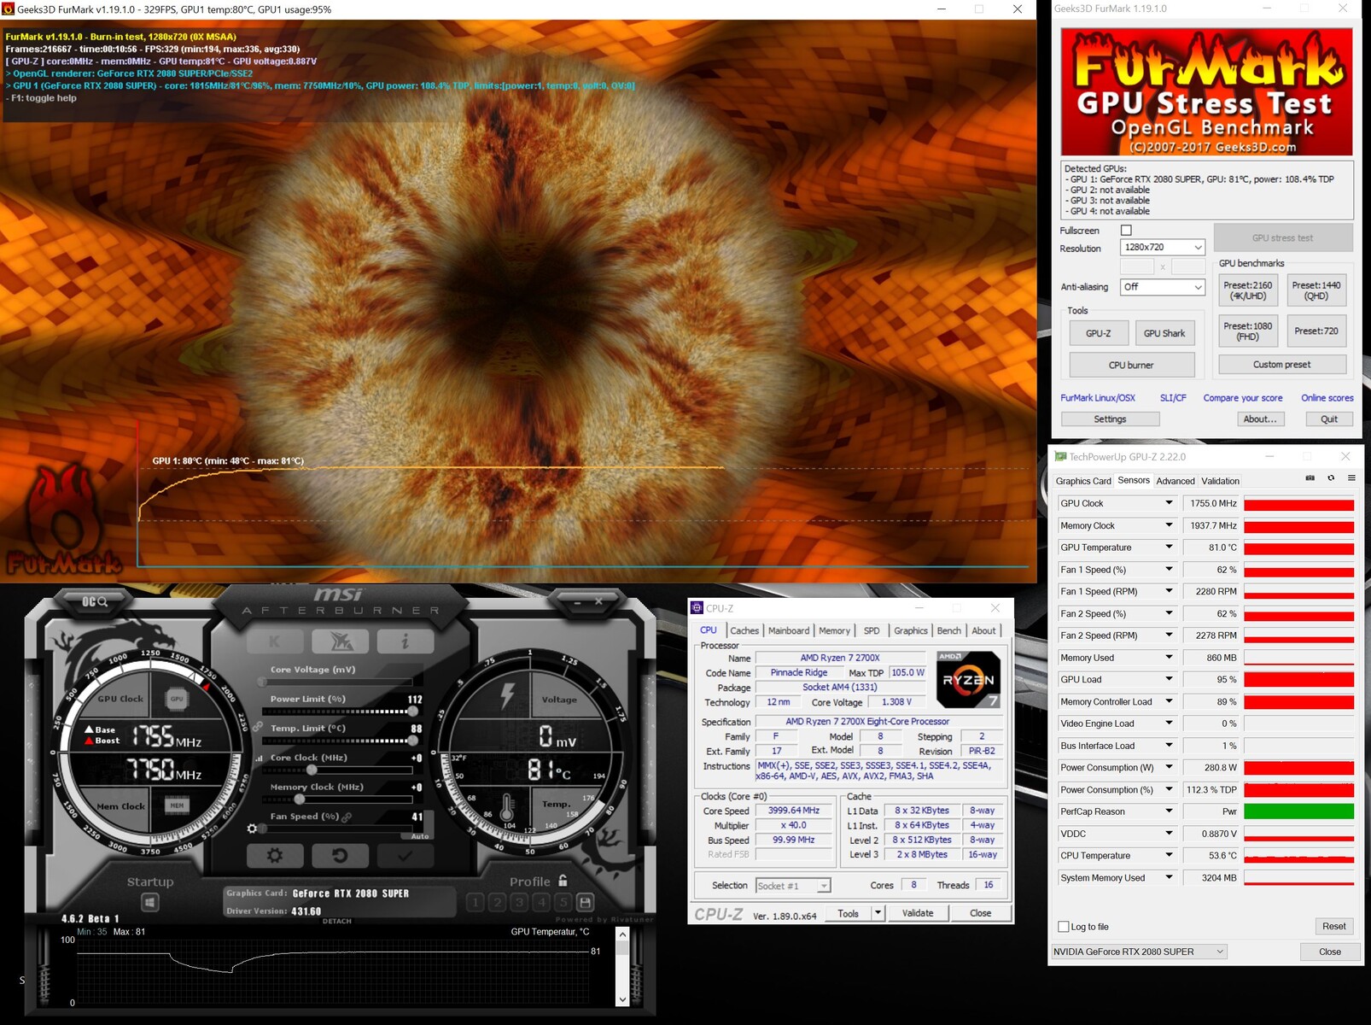Screen dimensions: 1371x1025
Task: Open the Compare your score link
Action: tap(1243, 398)
